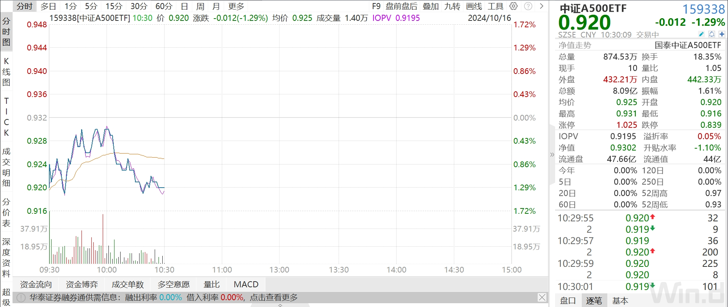Open TICK side tab

[6, 117]
